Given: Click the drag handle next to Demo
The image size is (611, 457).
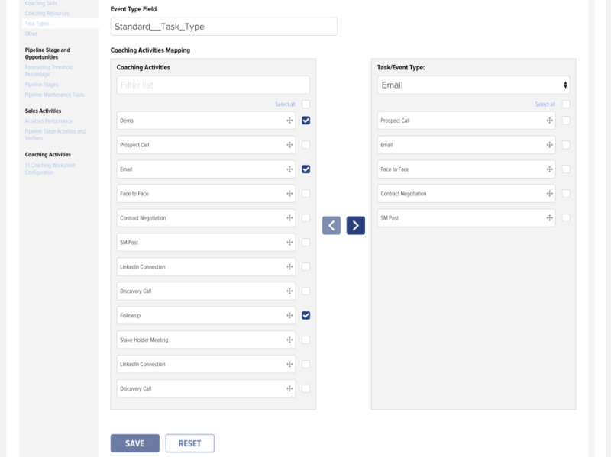Looking at the screenshot, I should point(289,120).
